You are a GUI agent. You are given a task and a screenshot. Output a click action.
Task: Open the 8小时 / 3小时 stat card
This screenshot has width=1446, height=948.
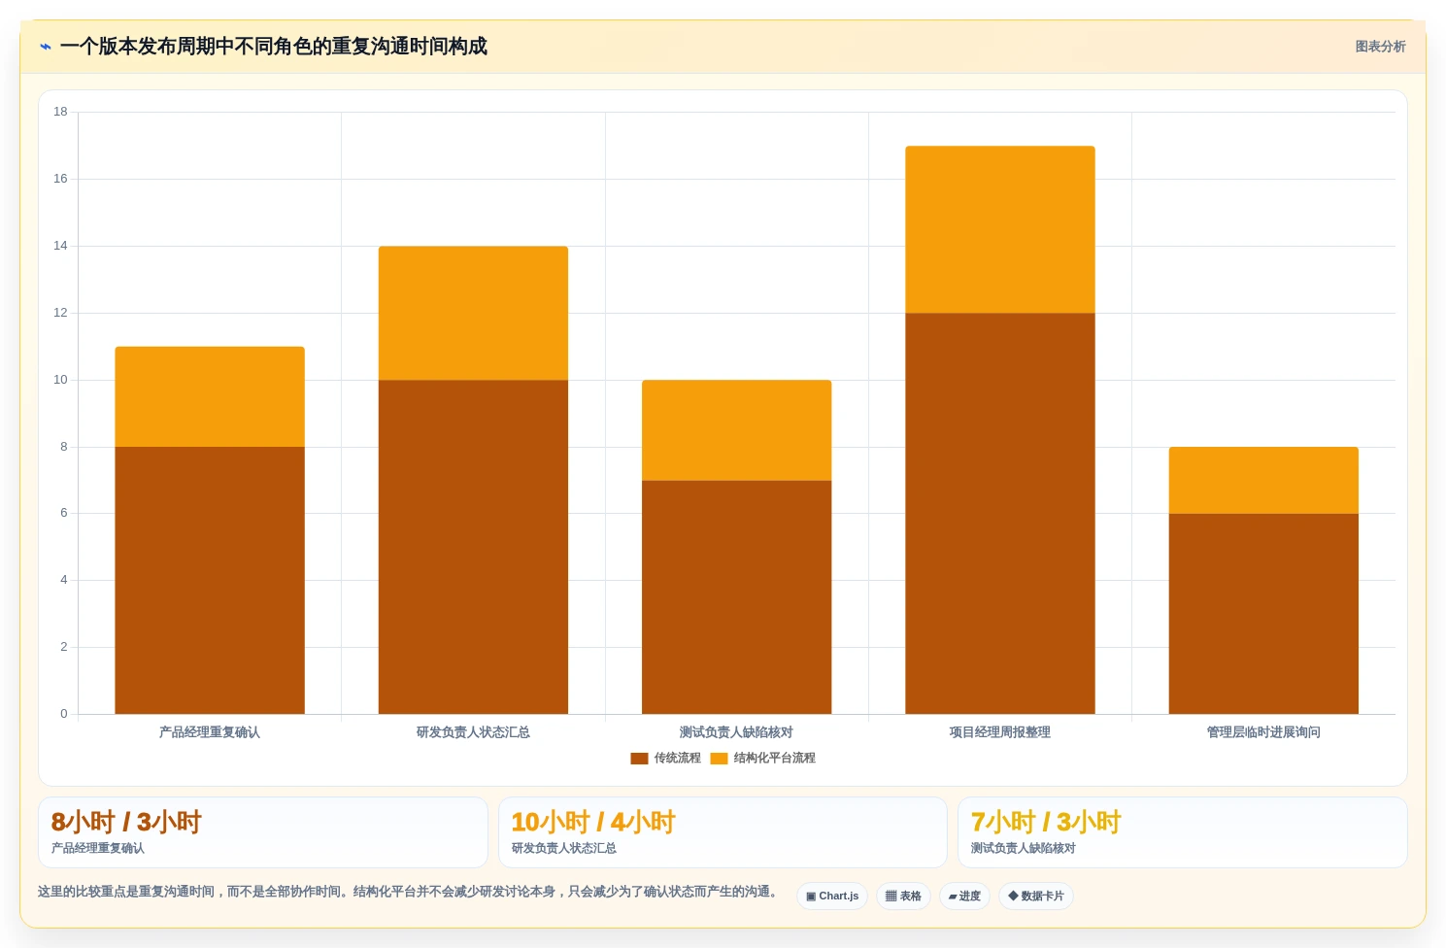pyautogui.click(x=262, y=832)
